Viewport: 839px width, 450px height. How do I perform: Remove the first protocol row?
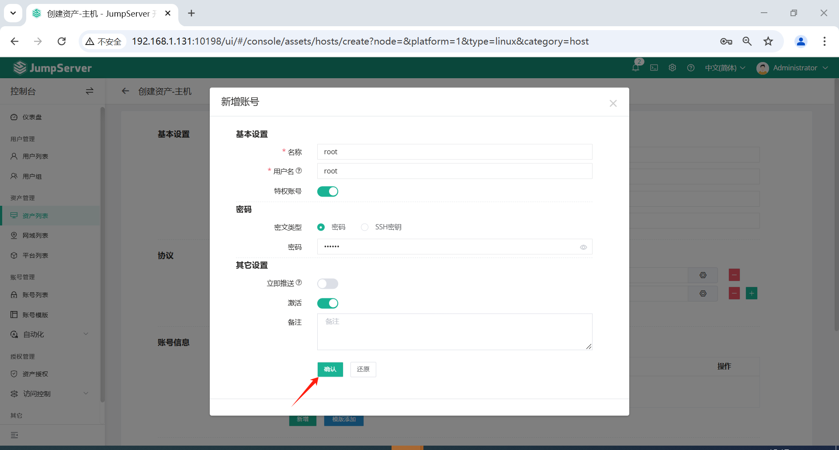734,275
